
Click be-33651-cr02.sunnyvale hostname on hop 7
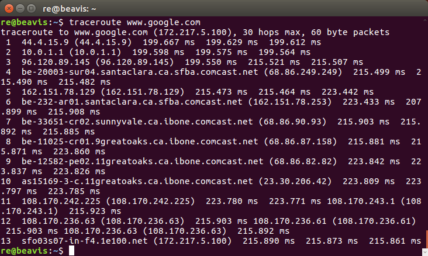[137, 122]
